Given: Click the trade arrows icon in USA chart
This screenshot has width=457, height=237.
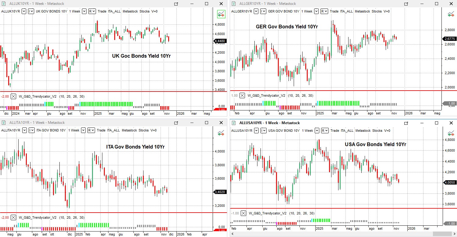Looking at the screenshot, I should point(451,133).
